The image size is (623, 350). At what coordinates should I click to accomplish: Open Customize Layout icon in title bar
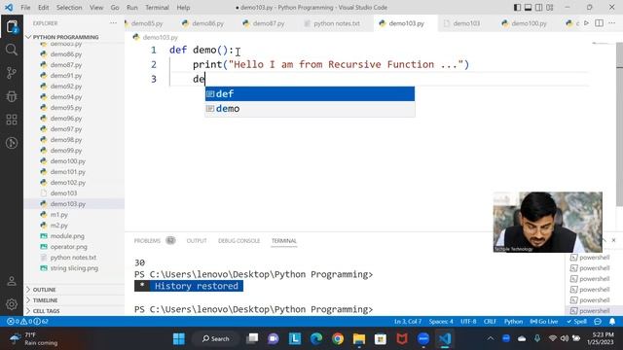550,8
